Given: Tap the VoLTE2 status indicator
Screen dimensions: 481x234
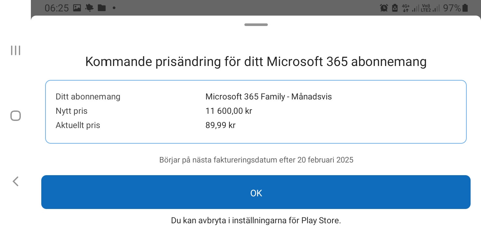Looking at the screenshot, I should pyautogui.click(x=426, y=8).
